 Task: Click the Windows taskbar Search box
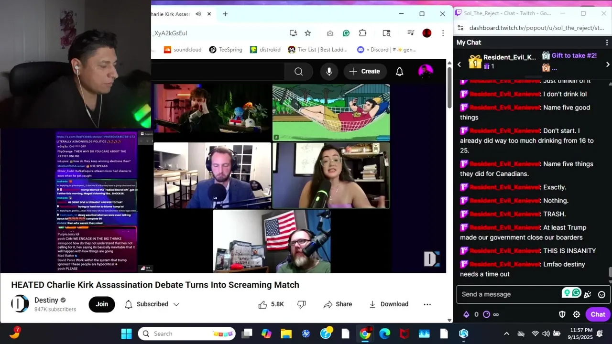(187, 333)
